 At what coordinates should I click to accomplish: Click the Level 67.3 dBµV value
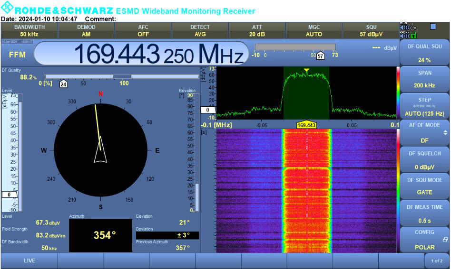(x=48, y=223)
